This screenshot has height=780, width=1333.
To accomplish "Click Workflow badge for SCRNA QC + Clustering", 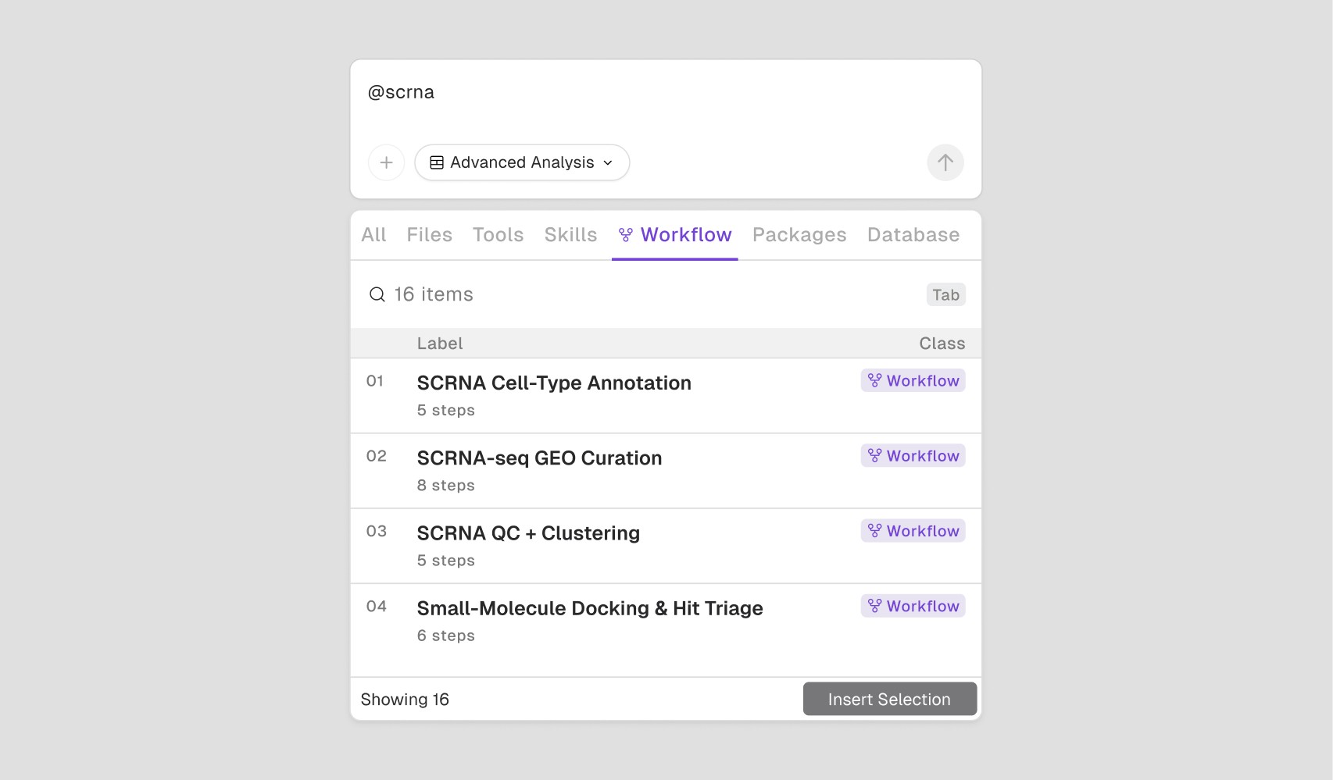I will click(913, 531).
